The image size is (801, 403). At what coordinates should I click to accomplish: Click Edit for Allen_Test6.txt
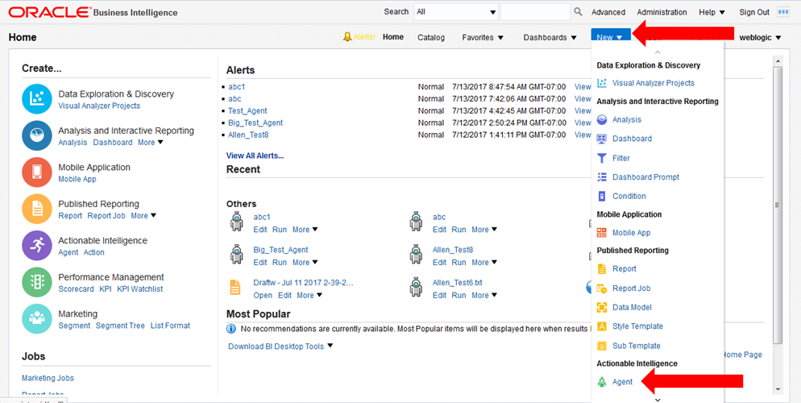pyautogui.click(x=439, y=295)
